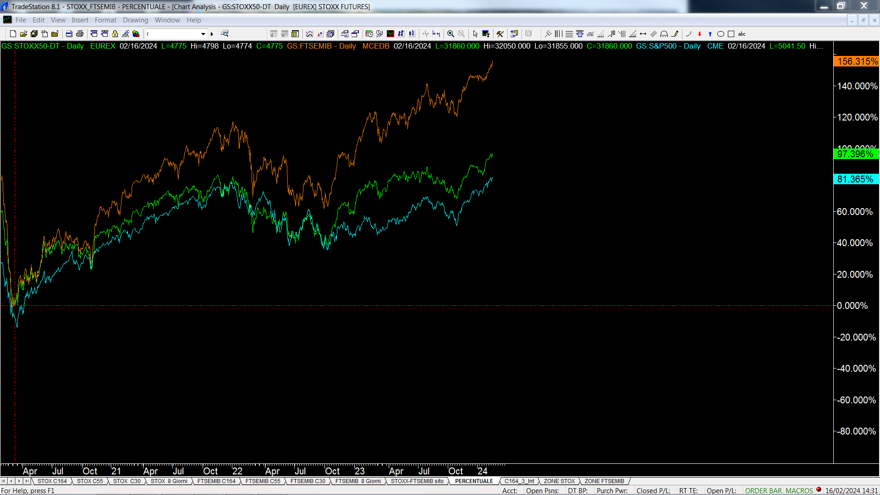
Task: Open the Drawing menu
Action: (136, 20)
